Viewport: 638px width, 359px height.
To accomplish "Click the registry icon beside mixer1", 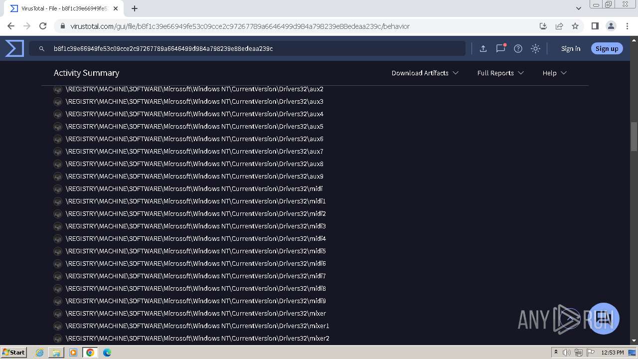I will click(58, 326).
